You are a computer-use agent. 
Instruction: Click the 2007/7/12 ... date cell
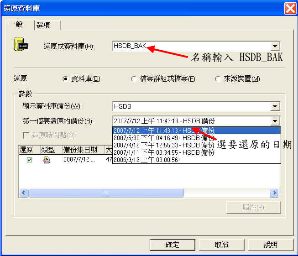click(79, 159)
